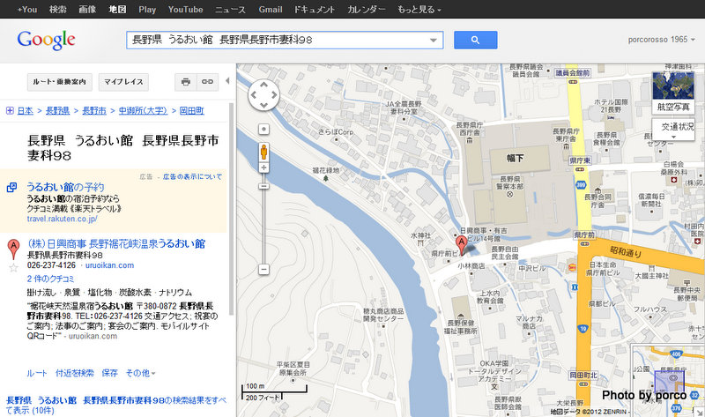Open Gmail in the top bar
This screenshot has width=705, height=417.
271,10
